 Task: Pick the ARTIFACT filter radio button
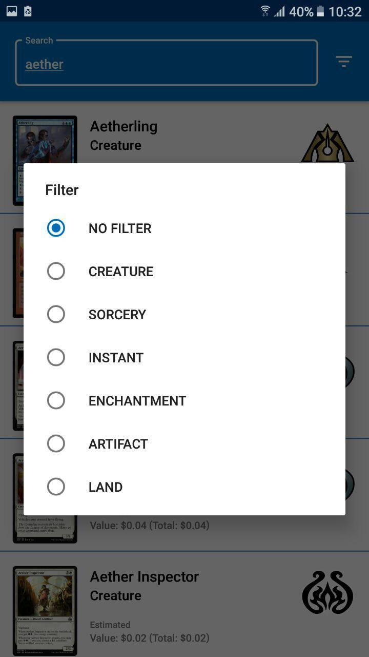[56, 443]
